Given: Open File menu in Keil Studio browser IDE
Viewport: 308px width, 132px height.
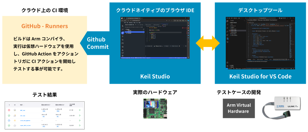Looking at the screenshot, I should (125, 23).
